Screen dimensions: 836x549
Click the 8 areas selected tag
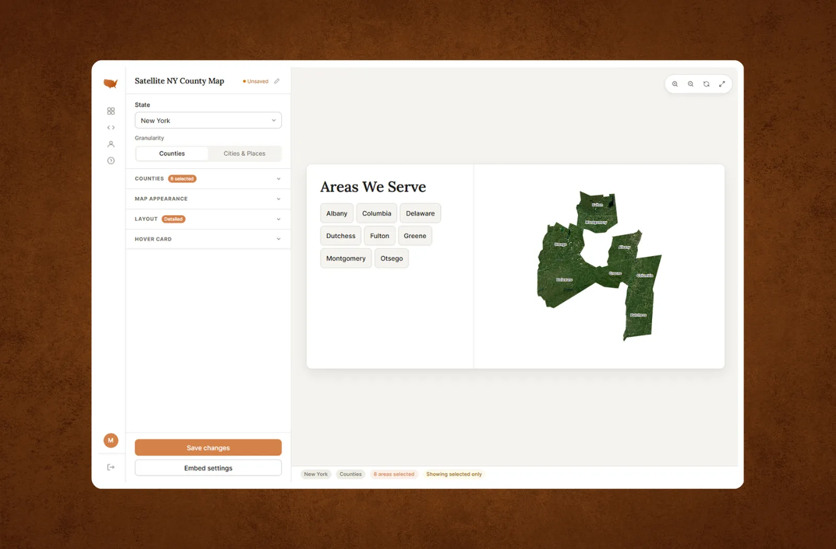[394, 474]
